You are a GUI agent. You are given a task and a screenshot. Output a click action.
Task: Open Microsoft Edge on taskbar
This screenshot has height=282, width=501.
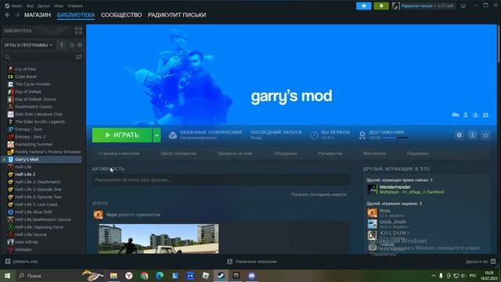pyautogui.click(x=160, y=276)
